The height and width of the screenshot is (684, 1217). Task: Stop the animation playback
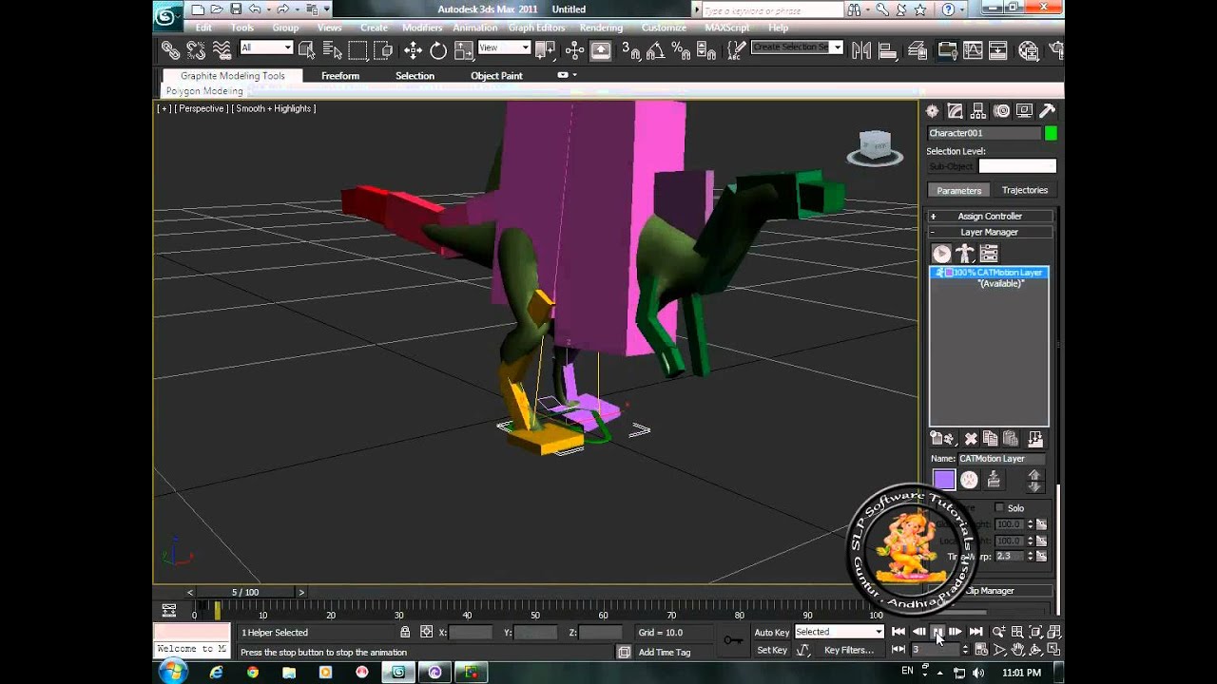(x=937, y=632)
